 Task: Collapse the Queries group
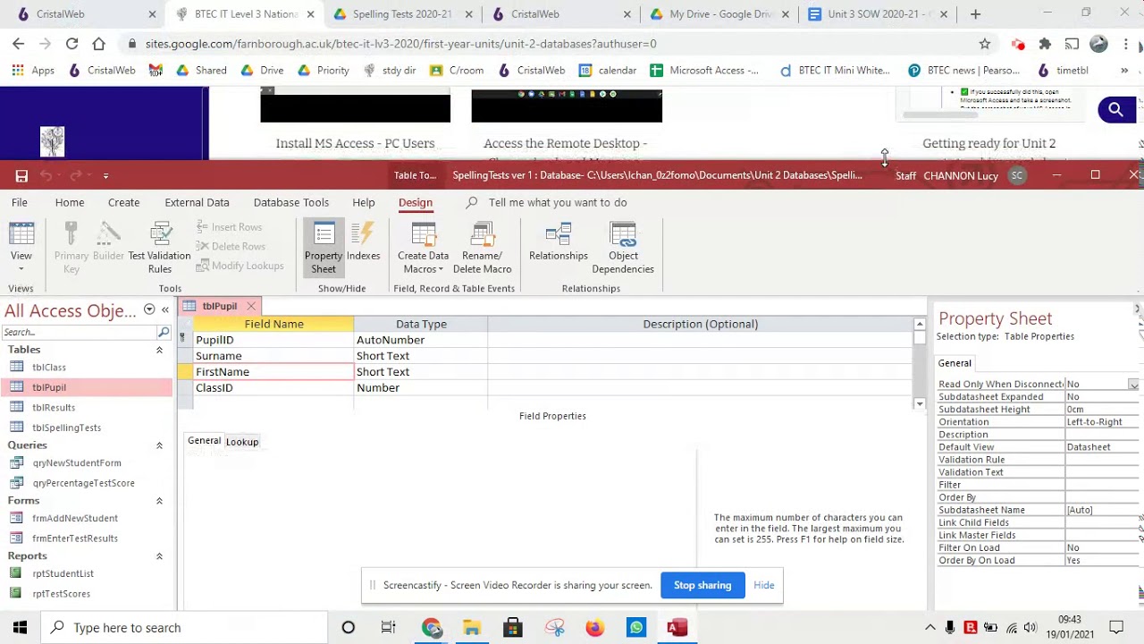[x=159, y=445]
